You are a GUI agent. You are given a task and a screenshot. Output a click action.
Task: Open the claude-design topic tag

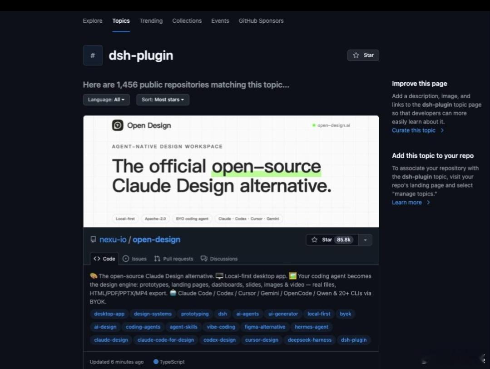111,340
